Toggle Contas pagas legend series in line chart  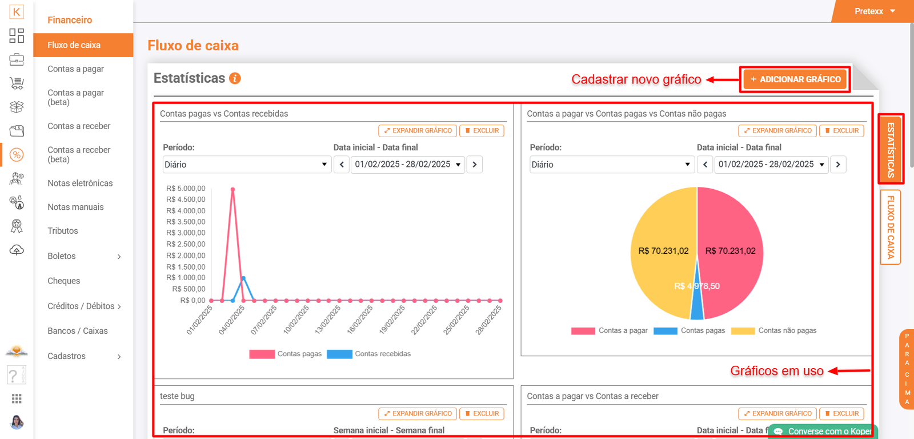[286, 354]
